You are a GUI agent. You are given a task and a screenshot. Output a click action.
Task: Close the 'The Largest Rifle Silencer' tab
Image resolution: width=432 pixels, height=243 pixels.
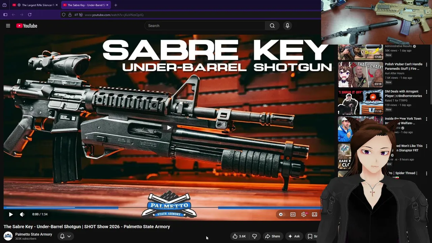tap(57, 5)
